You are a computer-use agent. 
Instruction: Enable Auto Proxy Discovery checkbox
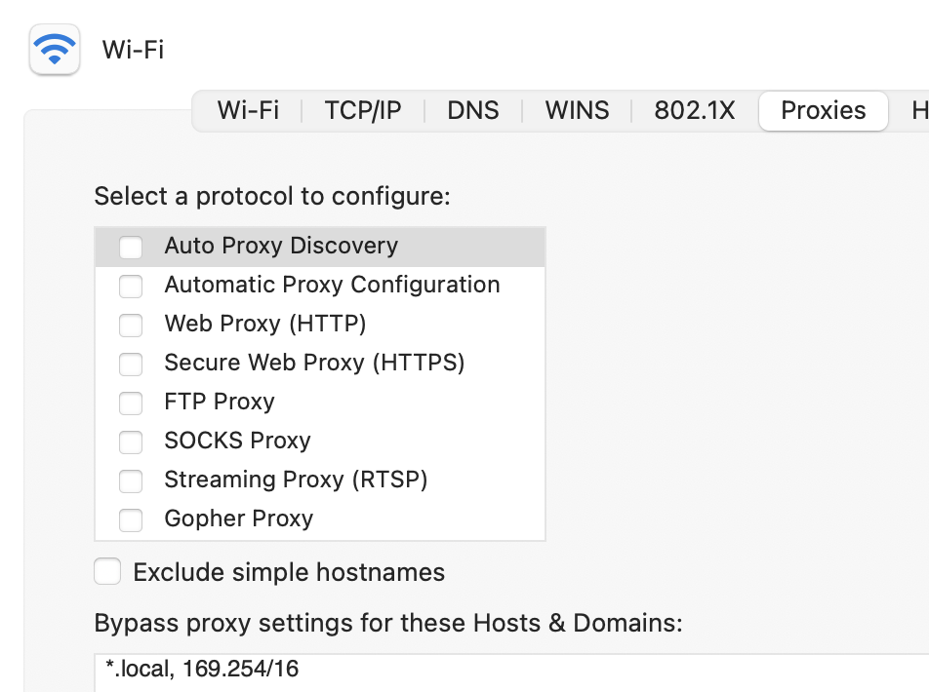[131, 248]
